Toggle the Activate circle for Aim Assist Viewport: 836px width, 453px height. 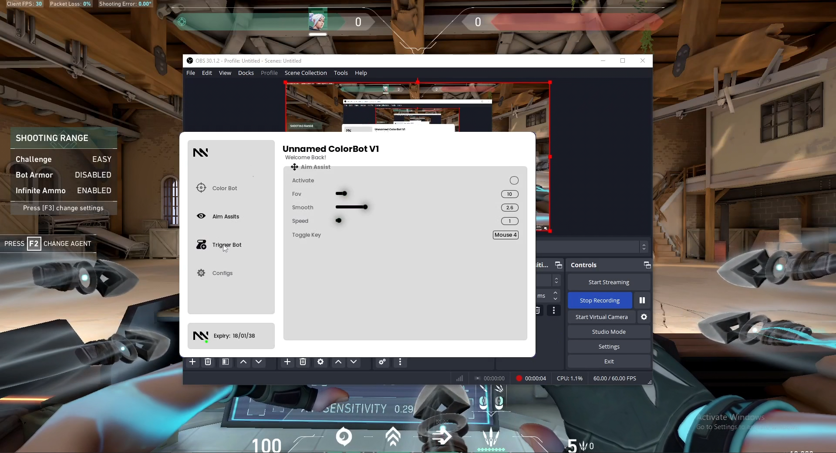(x=514, y=180)
